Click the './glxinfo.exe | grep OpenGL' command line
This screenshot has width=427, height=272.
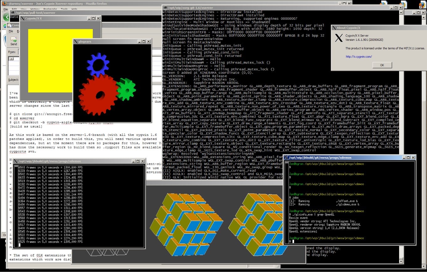[312, 215]
